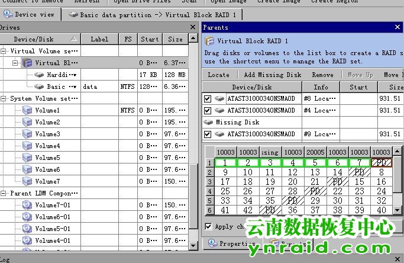Collapse the Virtual Volume sets tree node

pos(4,51)
